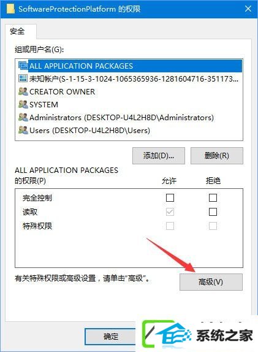Click the SYSTEM users icon

23,104
